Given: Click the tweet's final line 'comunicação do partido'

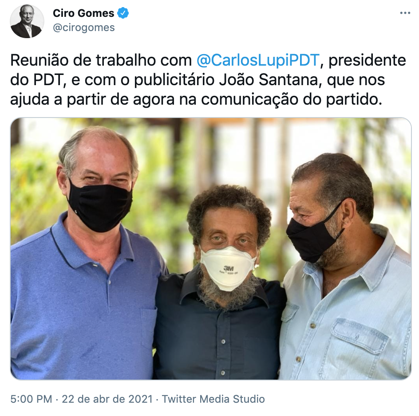Looking at the screenshot, I should (292, 99).
